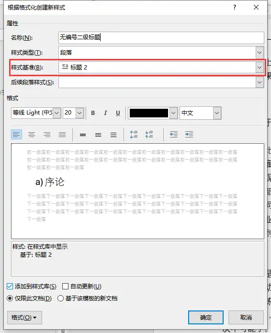Close the create new style dialog

pos(256,8)
